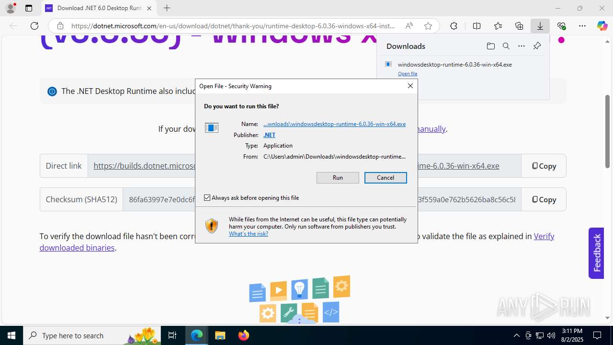The height and width of the screenshot is (345, 613).
Task: Copy the SHA512 checksum
Action: tap(544, 199)
